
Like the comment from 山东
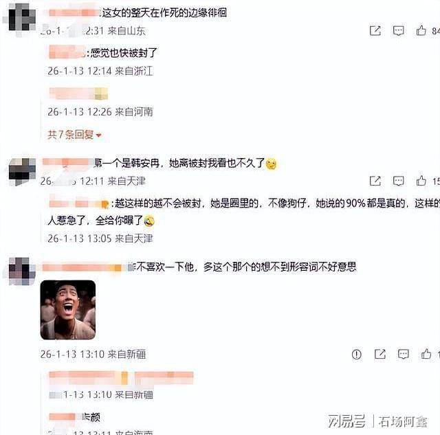click(421, 30)
